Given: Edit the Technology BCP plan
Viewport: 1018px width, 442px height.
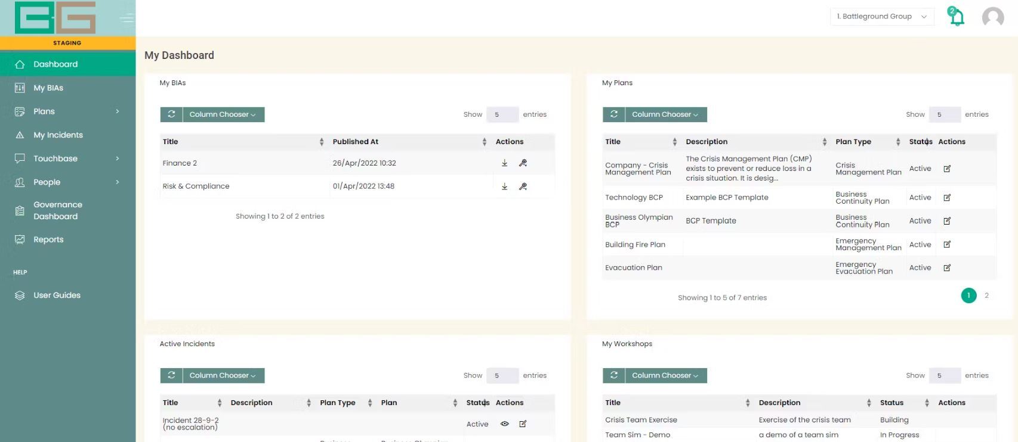Looking at the screenshot, I should click(x=947, y=198).
